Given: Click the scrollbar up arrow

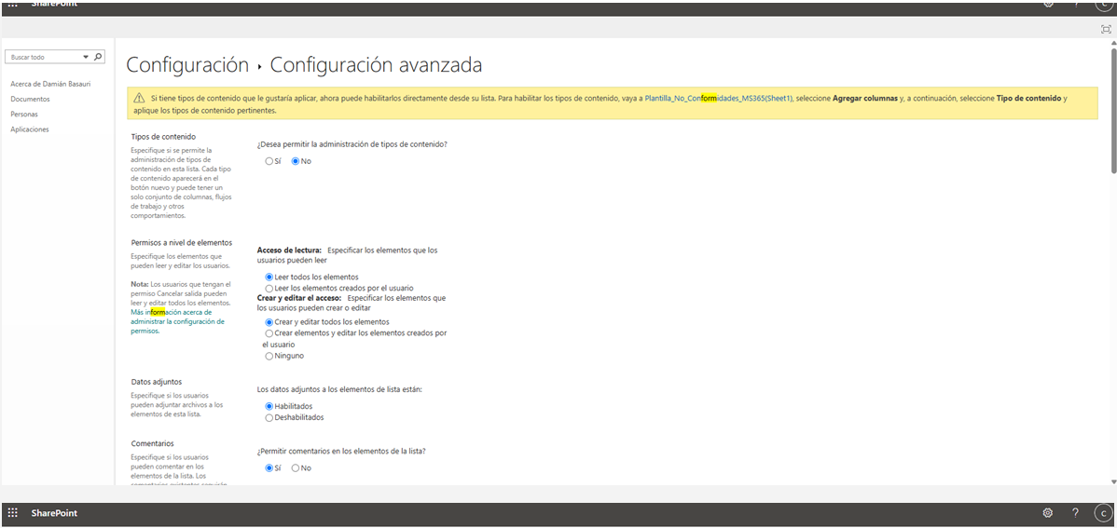Looking at the screenshot, I should click(1113, 43).
